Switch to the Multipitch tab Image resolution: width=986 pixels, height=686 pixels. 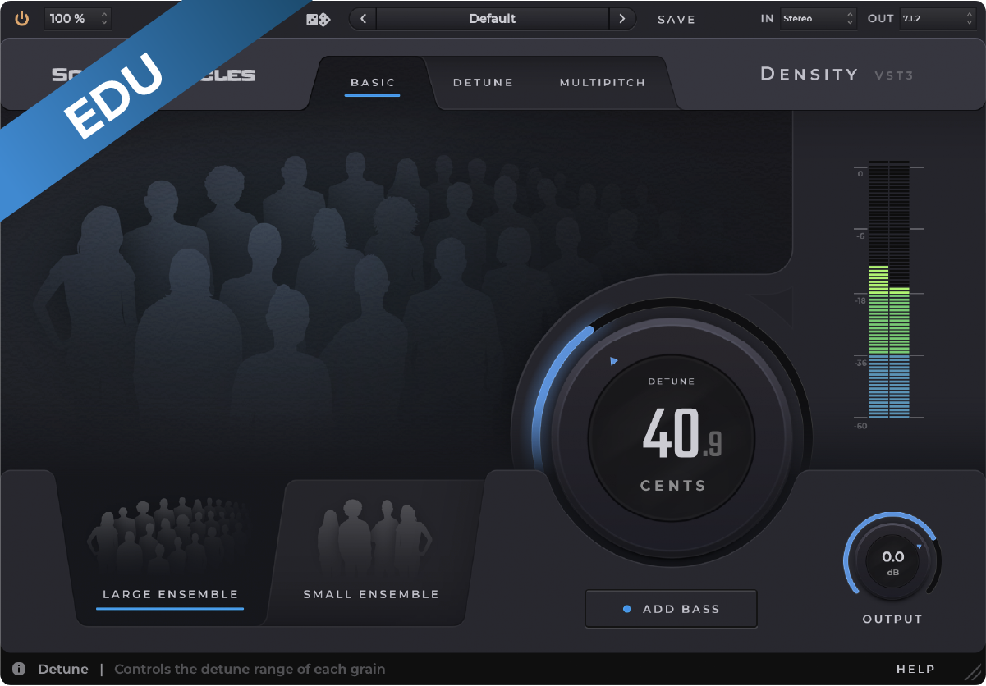602,83
